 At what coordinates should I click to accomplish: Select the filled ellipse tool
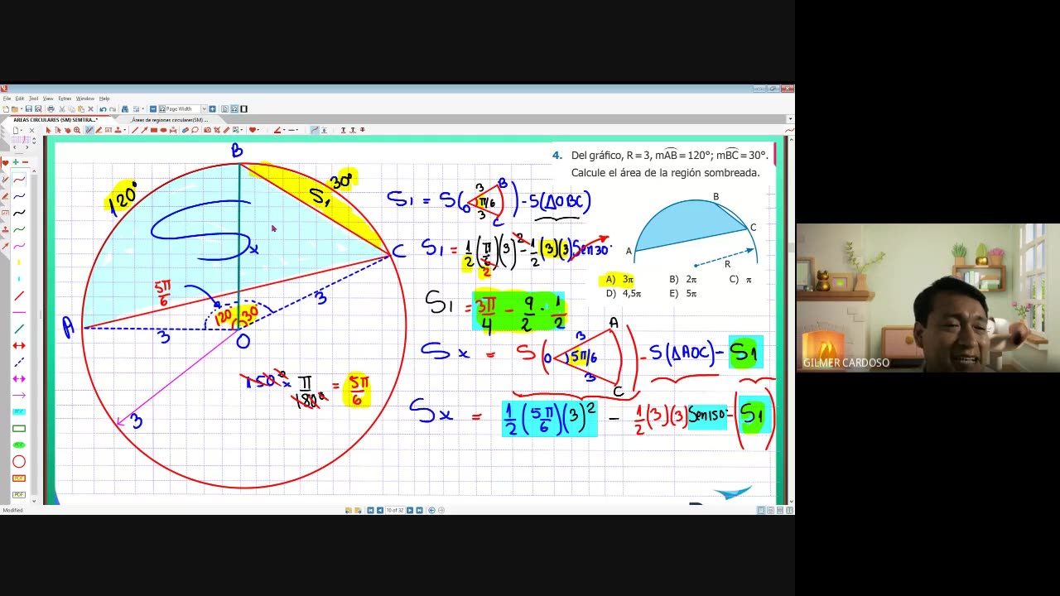tap(163, 130)
